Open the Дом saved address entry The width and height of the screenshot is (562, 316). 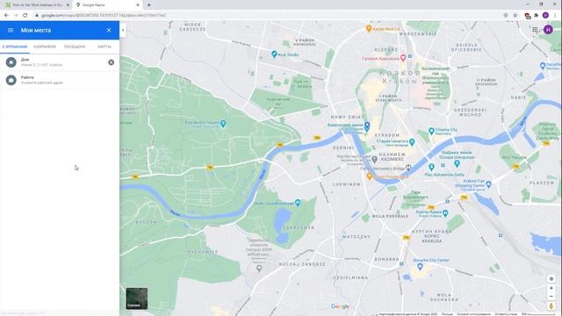(60, 62)
